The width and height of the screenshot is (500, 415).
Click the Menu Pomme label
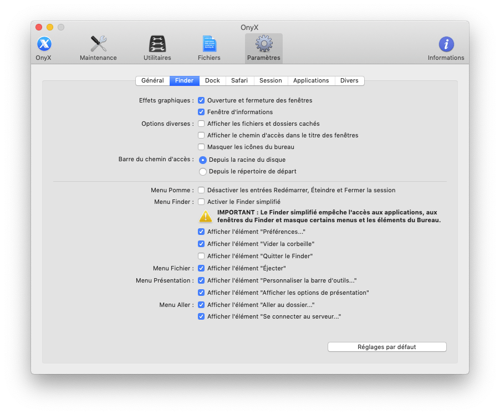click(x=172, y=190)
